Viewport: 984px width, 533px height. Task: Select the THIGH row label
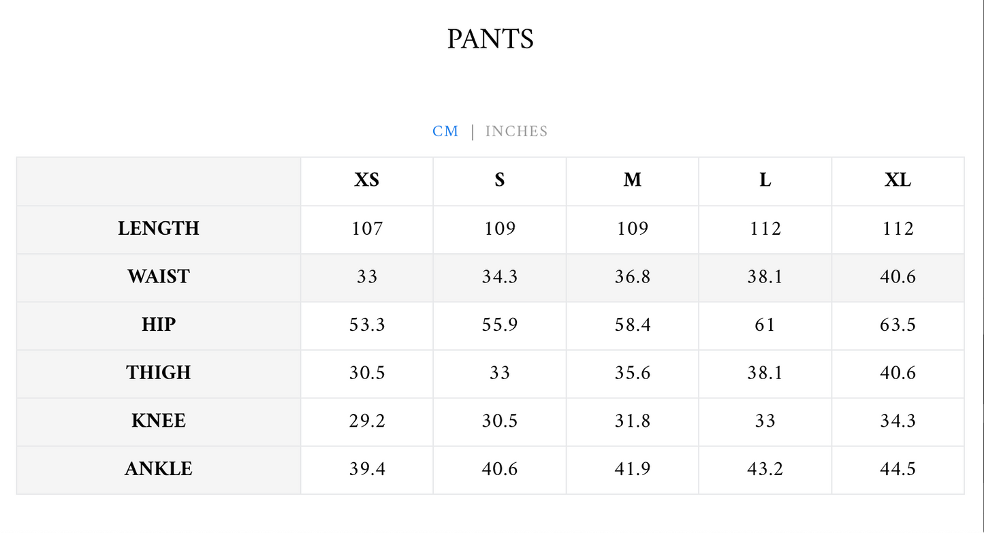tap(159, 372)
